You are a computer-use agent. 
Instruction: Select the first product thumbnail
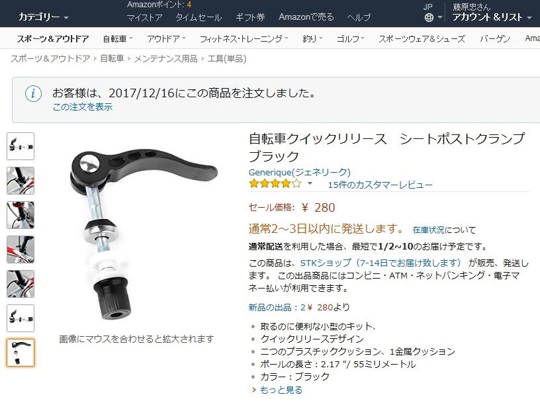[x=21, y=146]
